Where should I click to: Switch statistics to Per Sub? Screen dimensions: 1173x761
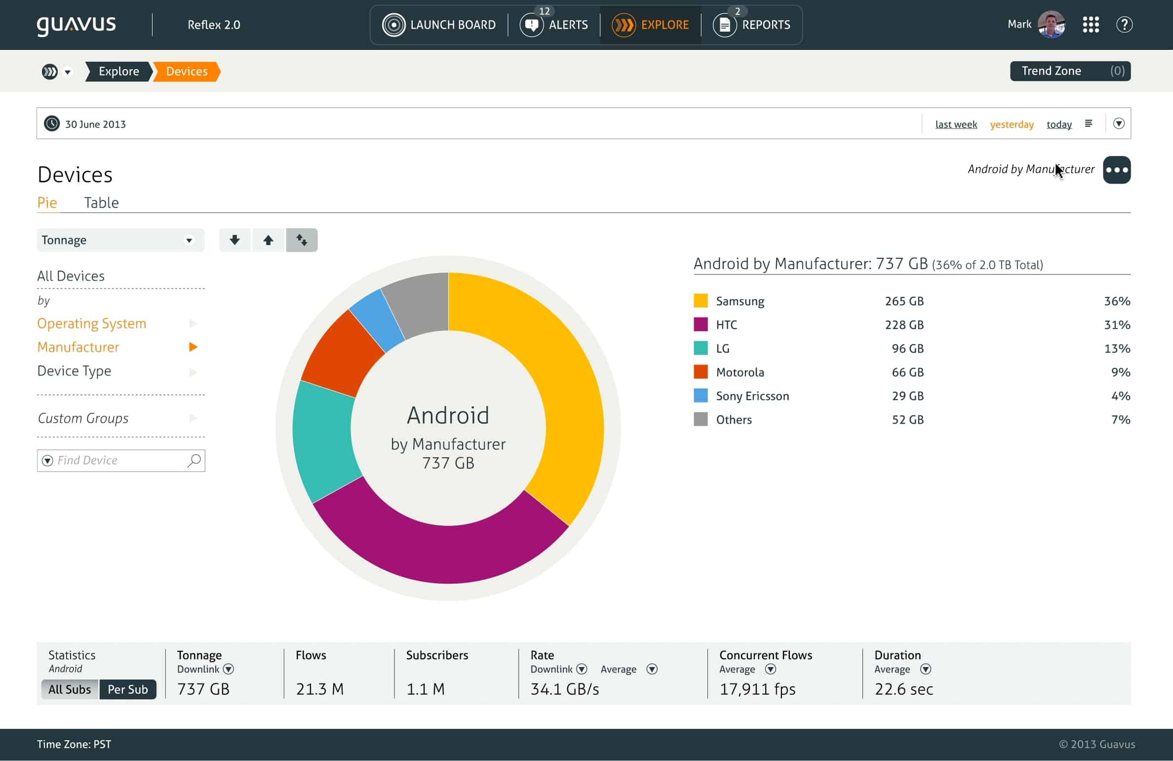point(128,689)
